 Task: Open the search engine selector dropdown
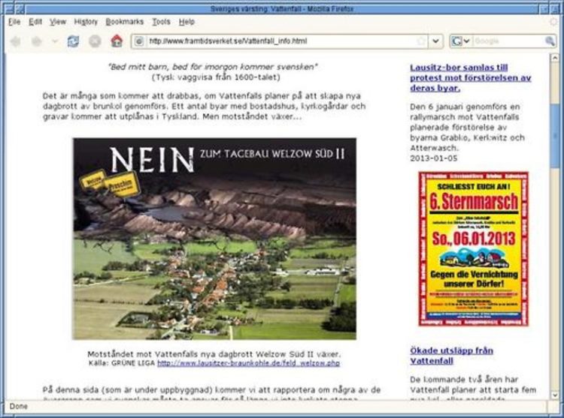467,41
